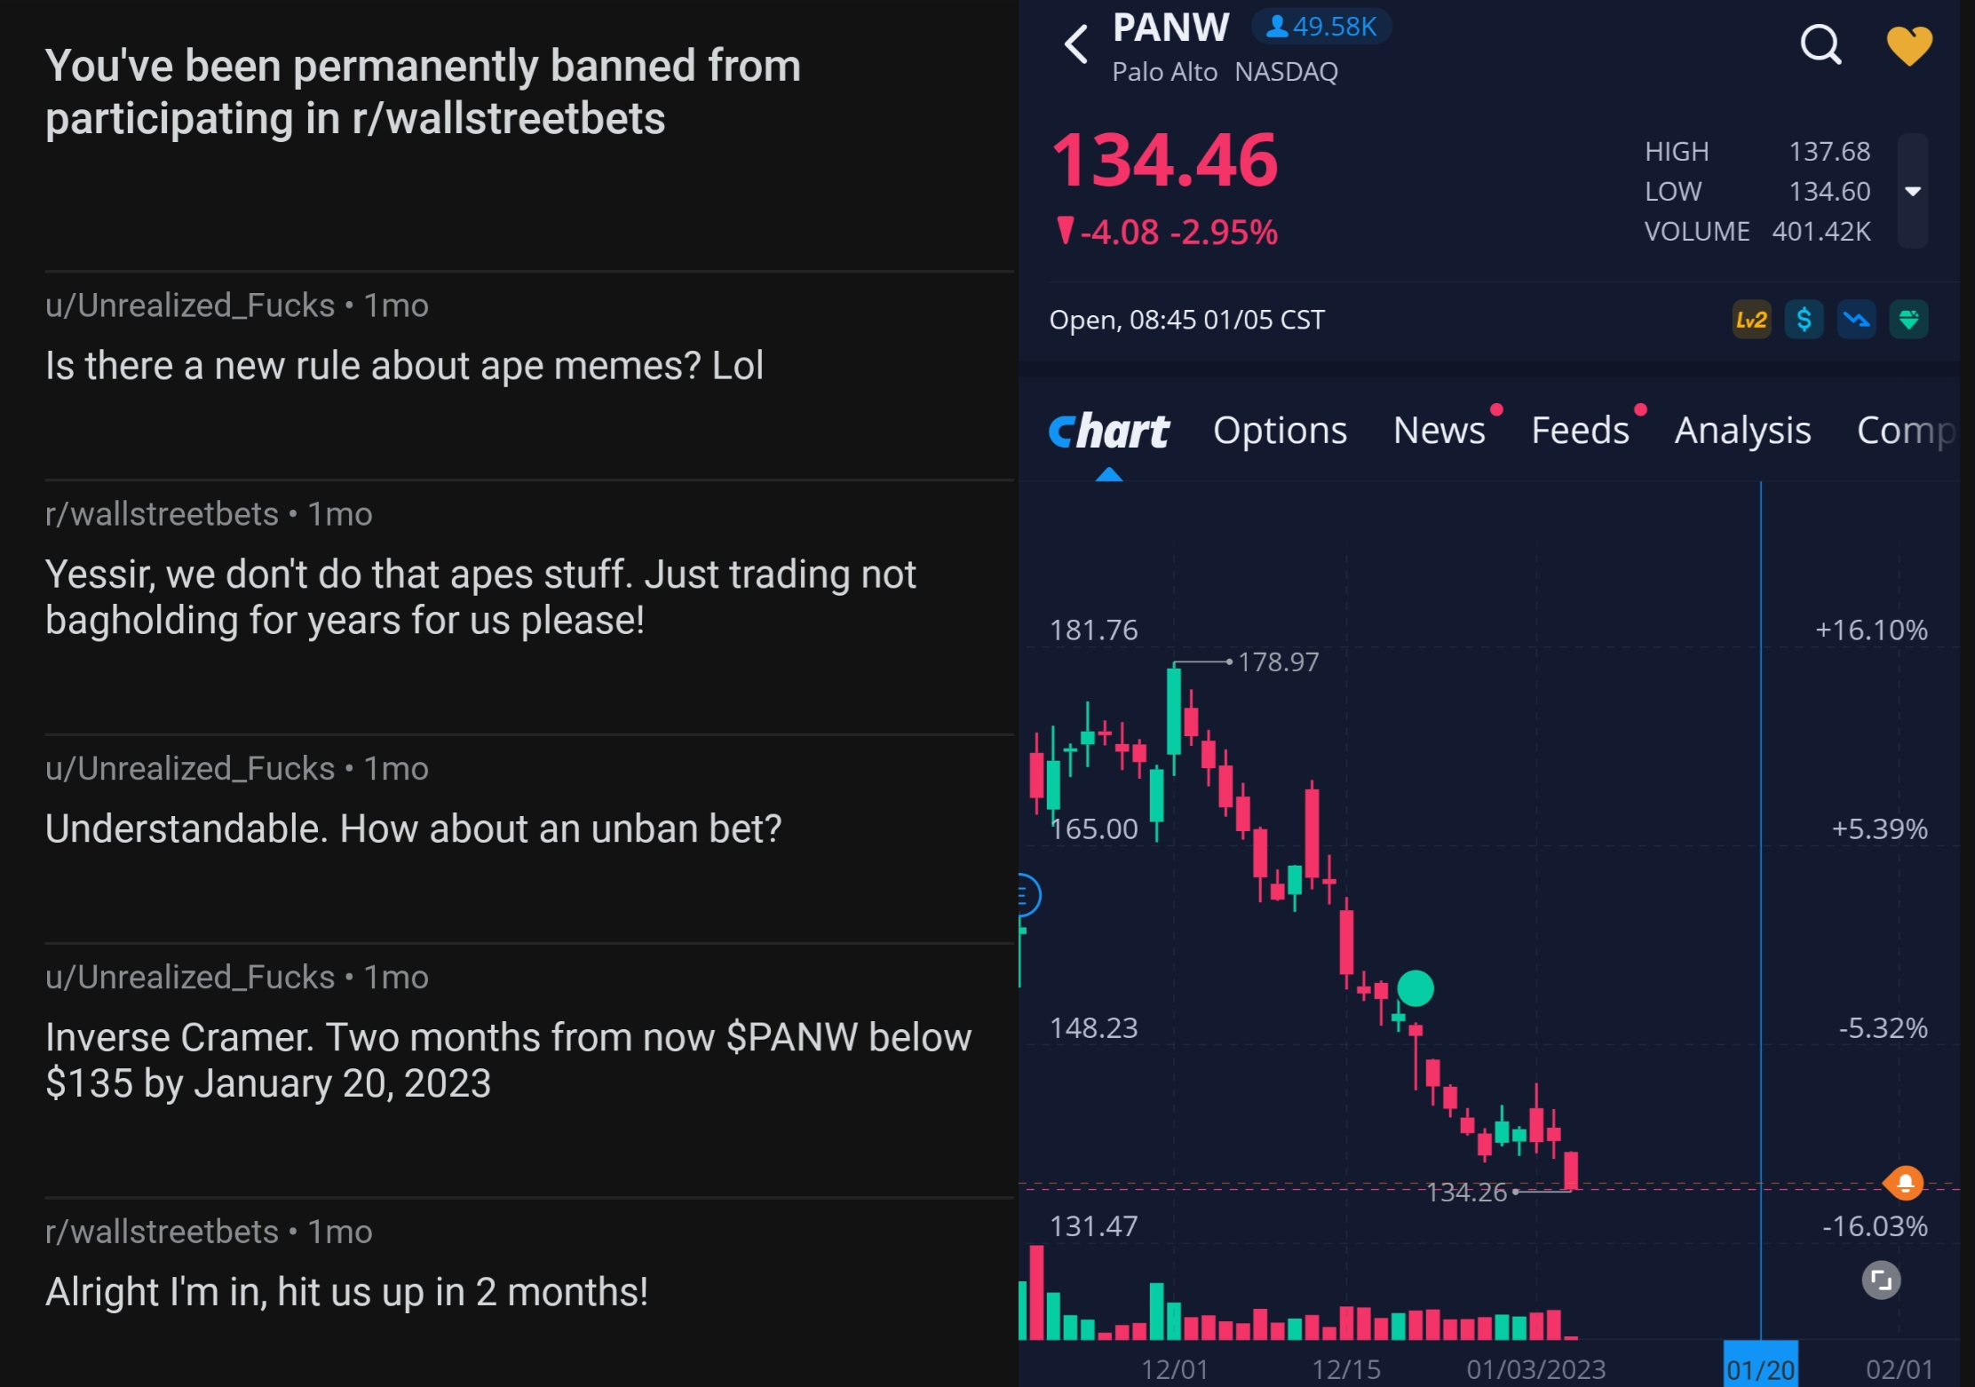This screenshot has height=1387, width=1975.
Task: Click the Lv2 market depth badge
Action: click(x=1751, y=320)
